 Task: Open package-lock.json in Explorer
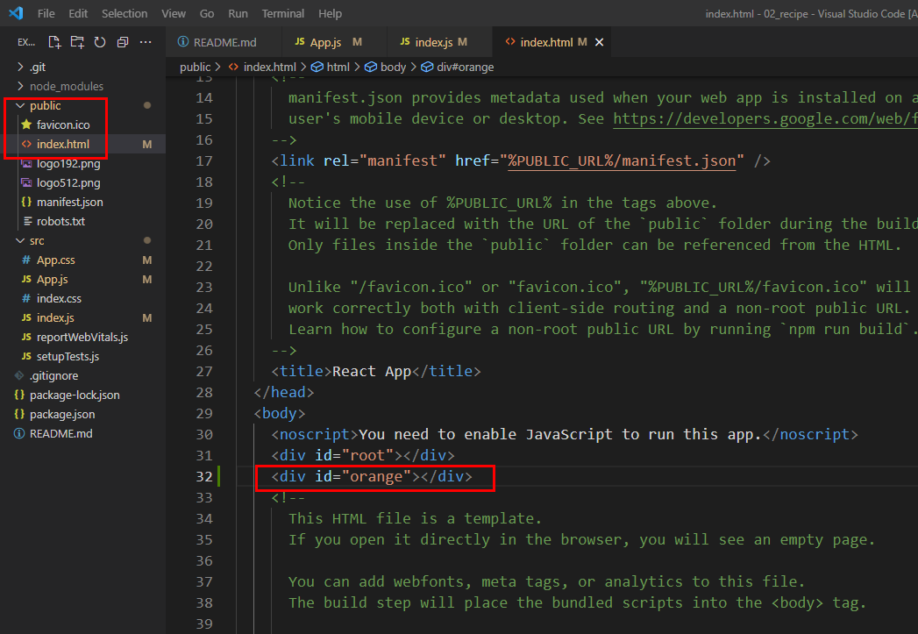click(82, 395)
